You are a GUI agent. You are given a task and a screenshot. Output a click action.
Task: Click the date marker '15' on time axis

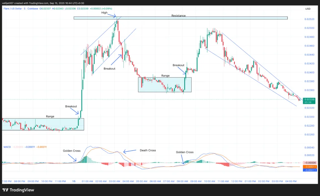(74, 181)
